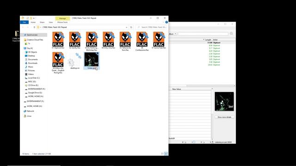This screenshot has height=166, width=296.
Task: Click the search field in the tagger window
Action: (203, 34)
